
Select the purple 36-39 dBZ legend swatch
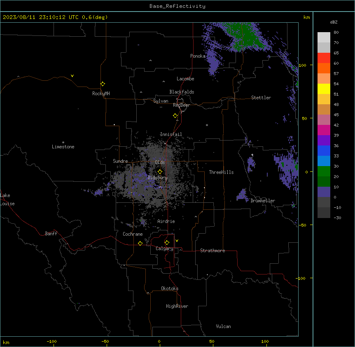coord(324,140)
